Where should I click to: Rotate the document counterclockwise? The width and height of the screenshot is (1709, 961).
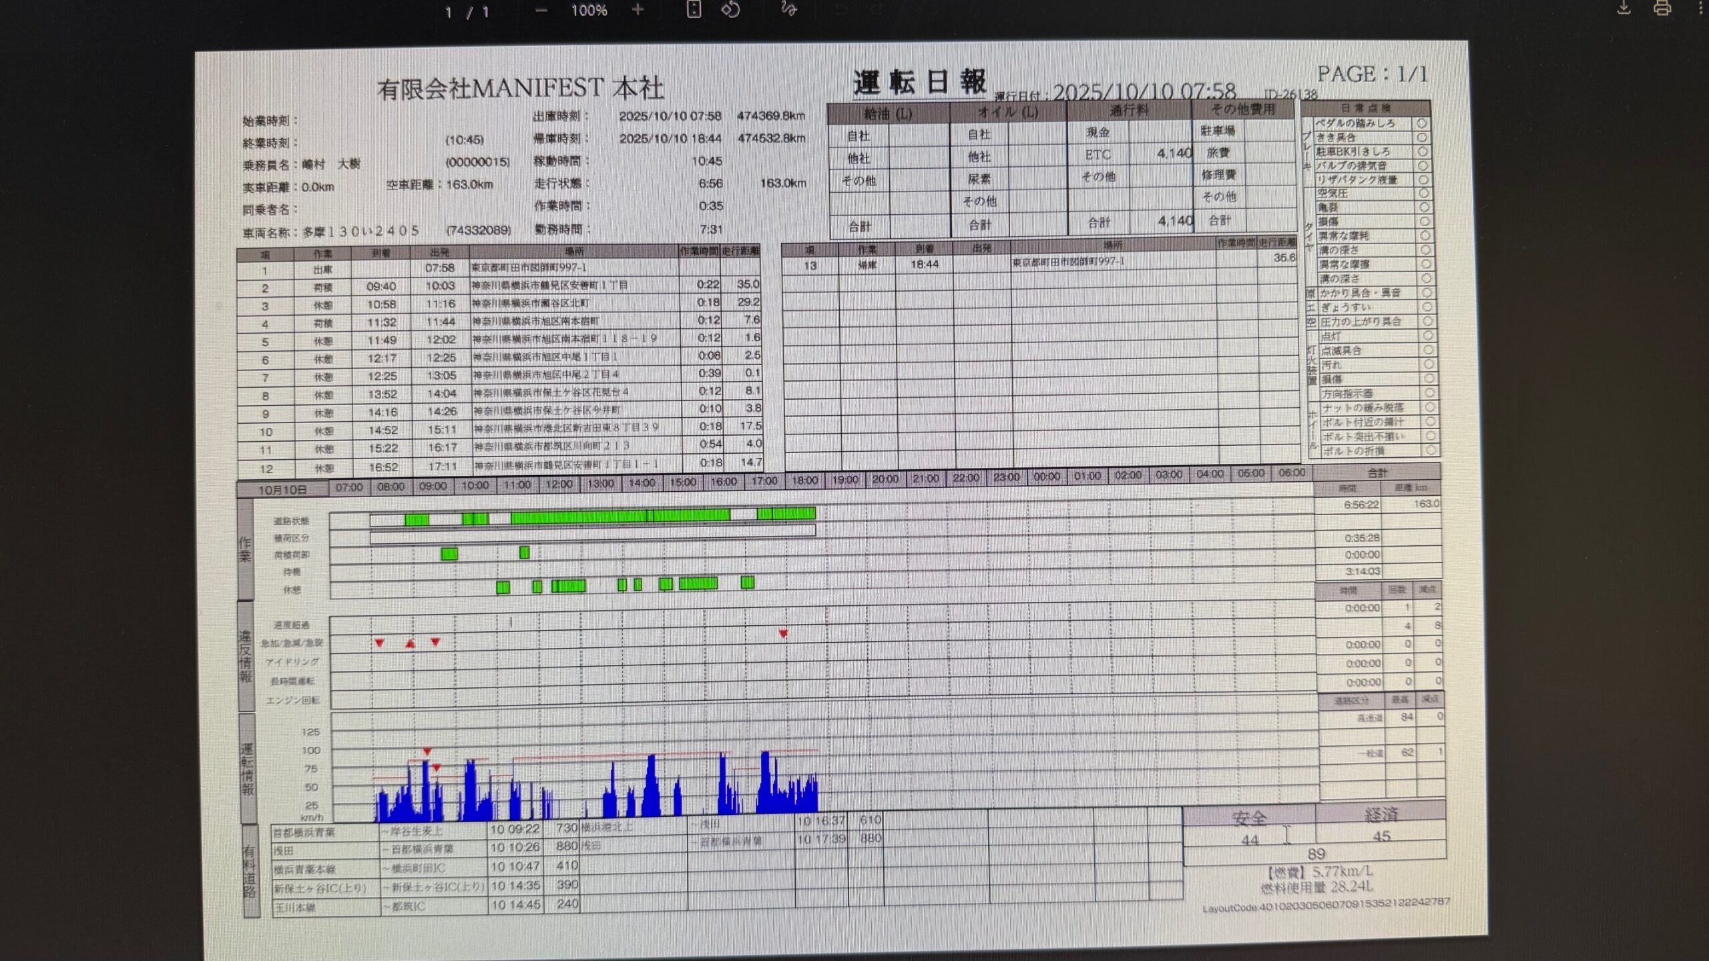(x=730, y=9)
